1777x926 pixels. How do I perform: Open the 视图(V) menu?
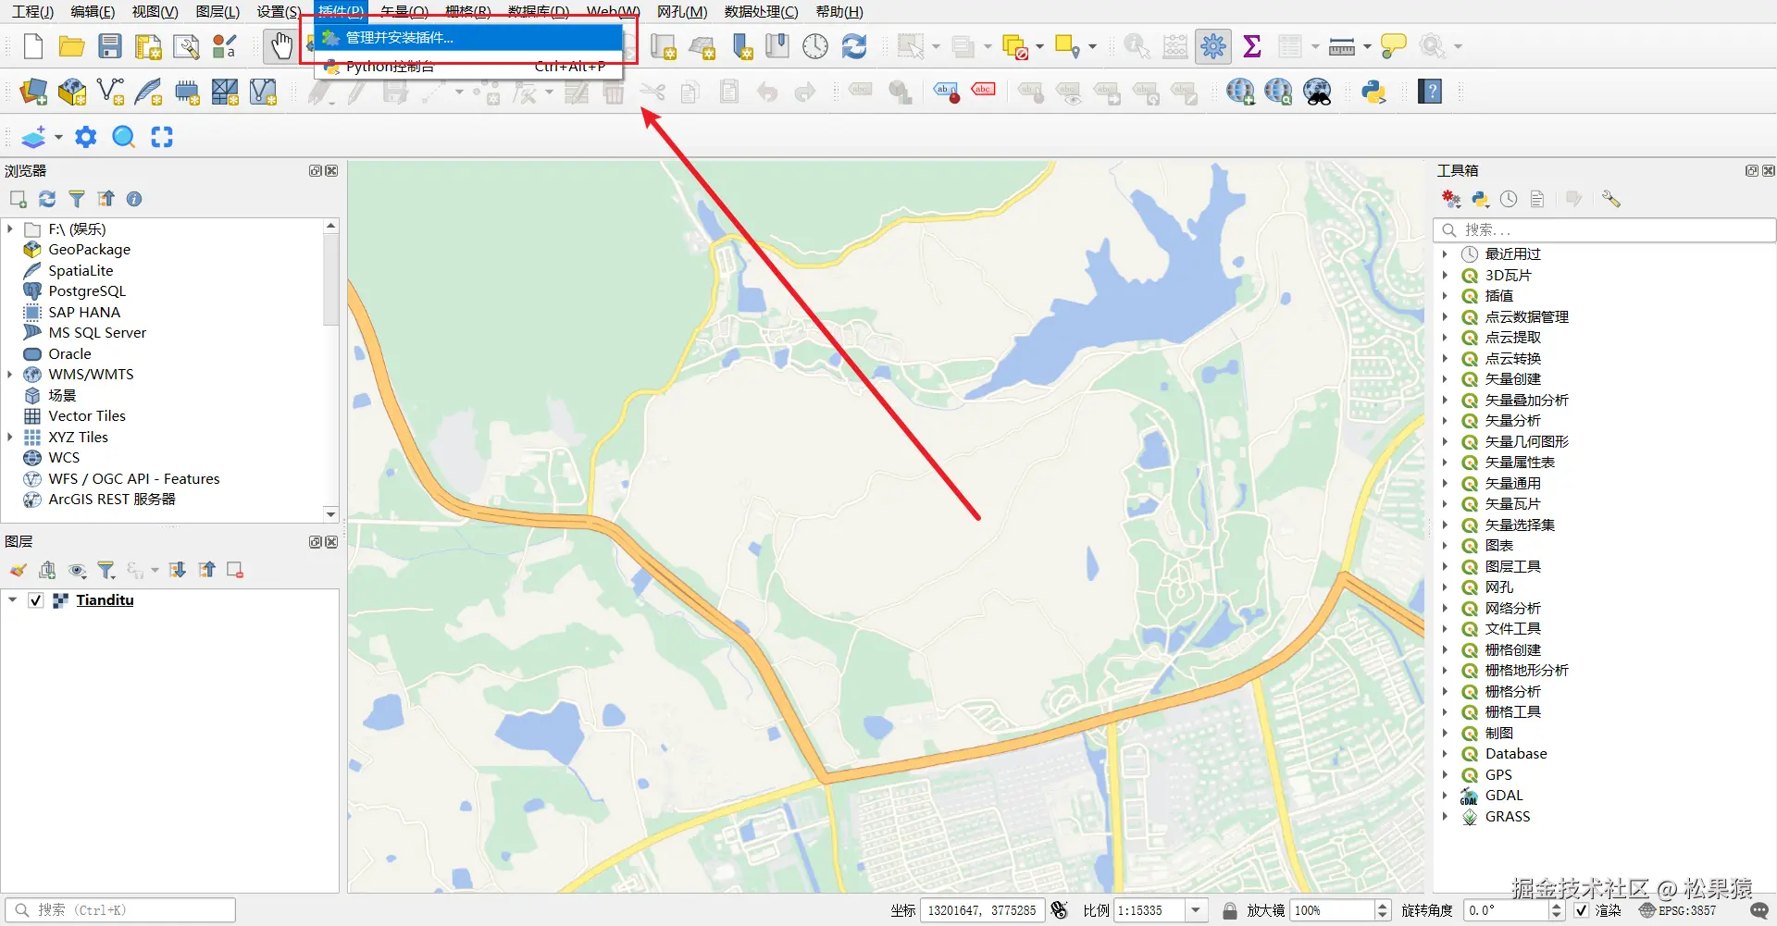click(155, 12)
